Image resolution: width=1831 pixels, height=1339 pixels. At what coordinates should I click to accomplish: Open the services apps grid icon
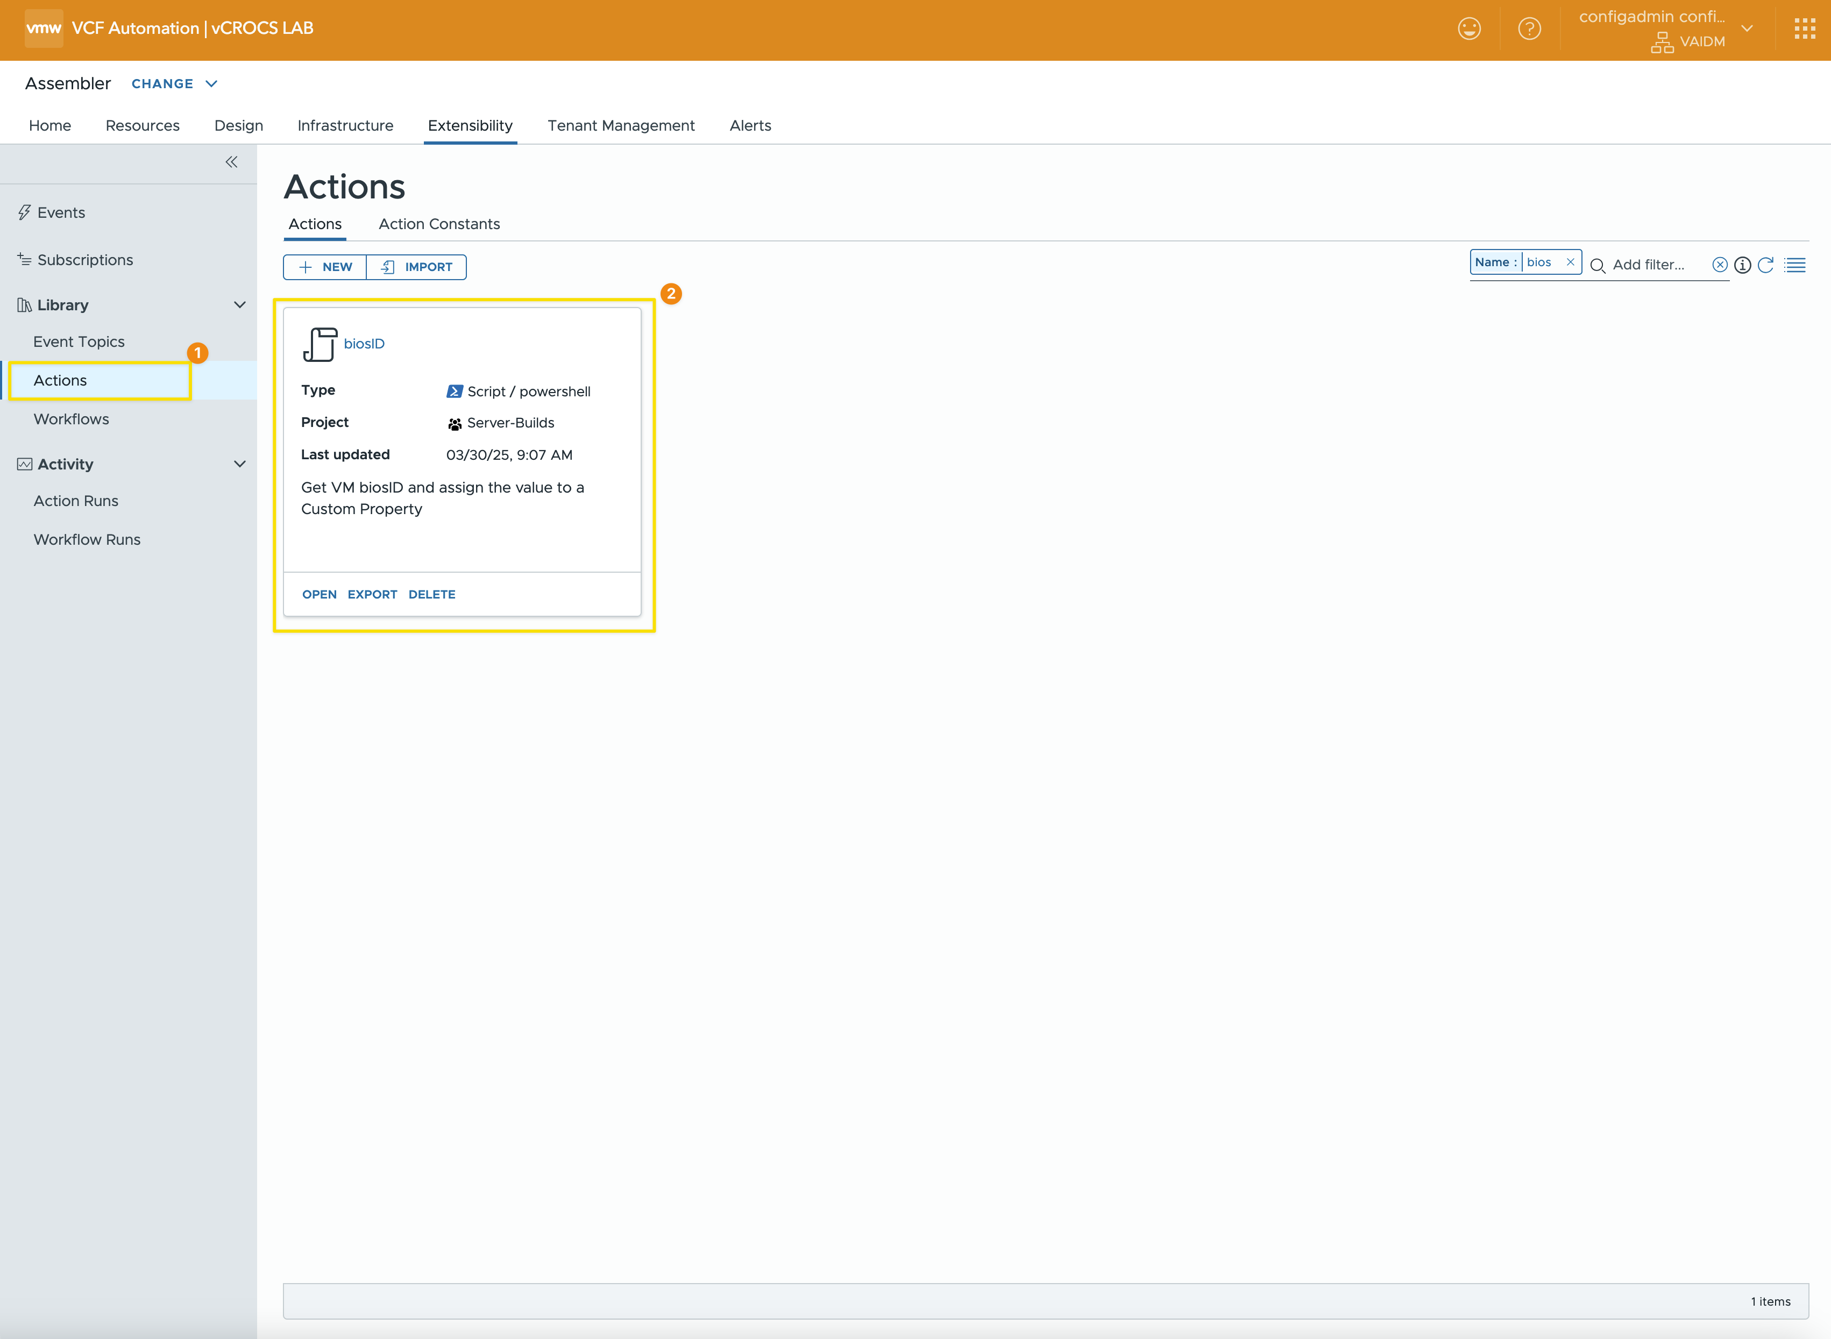point(1804,29)
